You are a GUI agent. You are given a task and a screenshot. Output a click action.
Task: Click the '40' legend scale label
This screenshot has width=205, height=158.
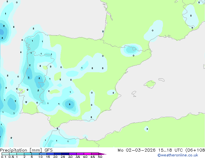(x=85, y=157)
